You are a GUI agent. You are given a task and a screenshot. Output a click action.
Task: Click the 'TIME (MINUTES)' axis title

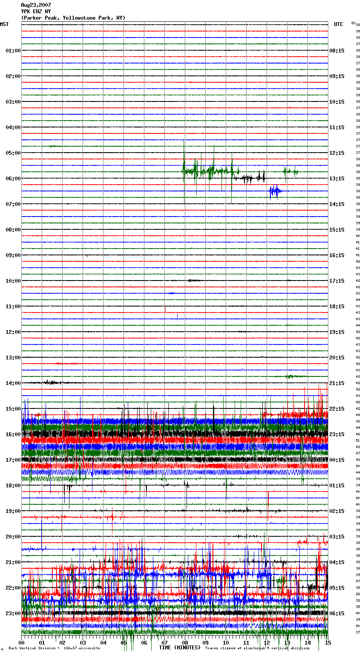pos(180,648)
